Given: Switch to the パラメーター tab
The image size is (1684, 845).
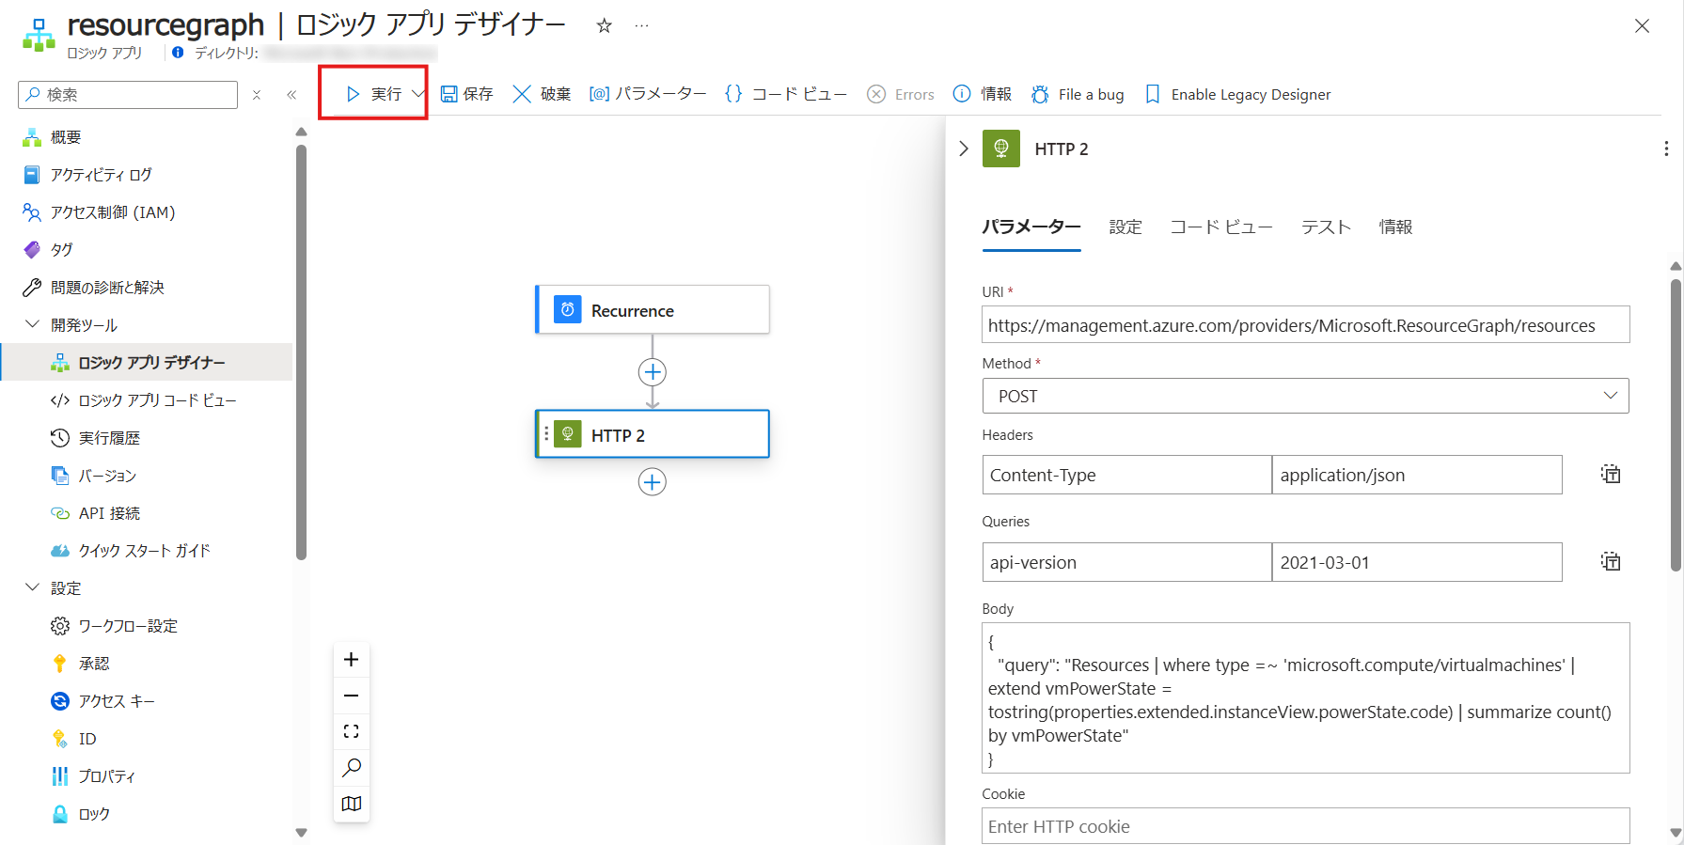Looking at the screenshot, I should point(1031,227).
